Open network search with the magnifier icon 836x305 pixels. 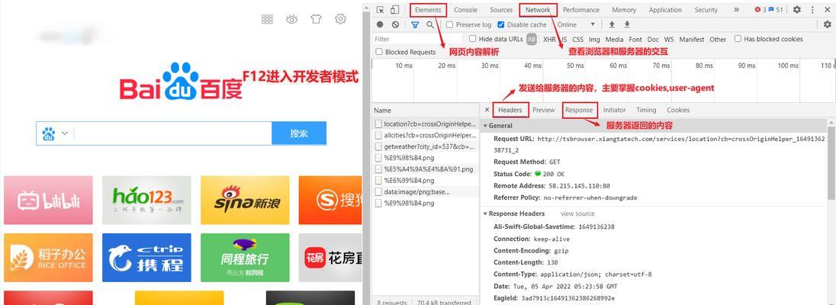pyautogui.click(x=430, y=24)
